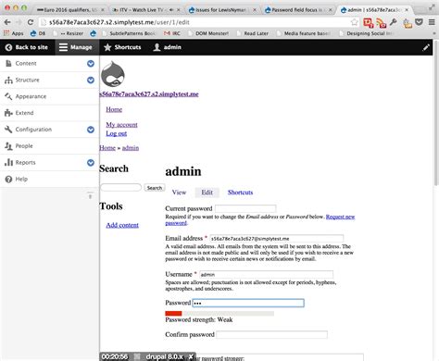Image resolution: width=439 pixels, height=361 pixels.
Task: Open the Chrome hamburger menu
Action: pyautogui.click(x=432, y=22)
